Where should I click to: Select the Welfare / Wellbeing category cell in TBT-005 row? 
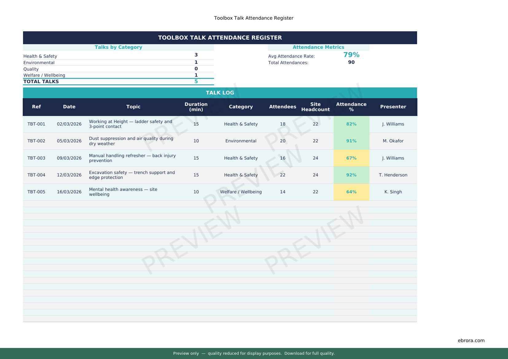point(241,192)
